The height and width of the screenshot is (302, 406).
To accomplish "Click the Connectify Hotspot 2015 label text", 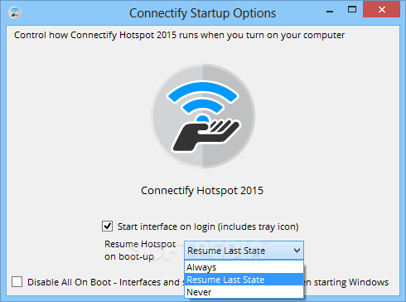I will [x=202, y=191].
